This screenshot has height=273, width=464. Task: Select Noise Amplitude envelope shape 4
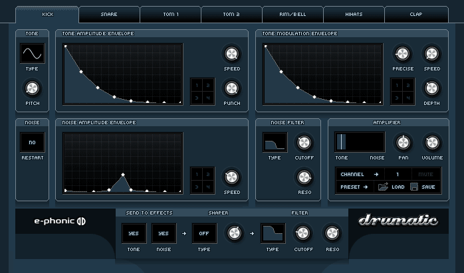(208, 187)
